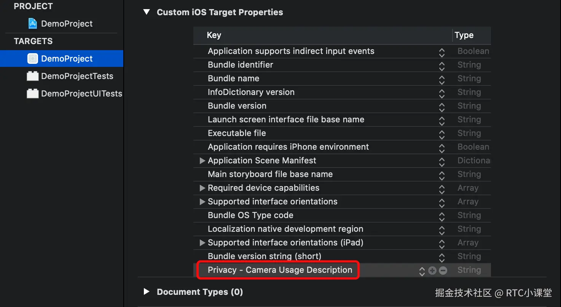Select Privacy - Camera Usage Description key
The height and width of the screenshot is (307, 561).
(280, 270)
